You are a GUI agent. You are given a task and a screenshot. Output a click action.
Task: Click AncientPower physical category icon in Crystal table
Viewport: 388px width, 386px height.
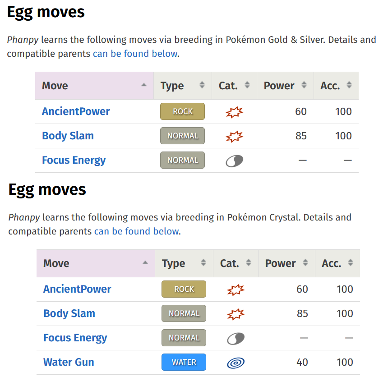(x=236, y=289)
